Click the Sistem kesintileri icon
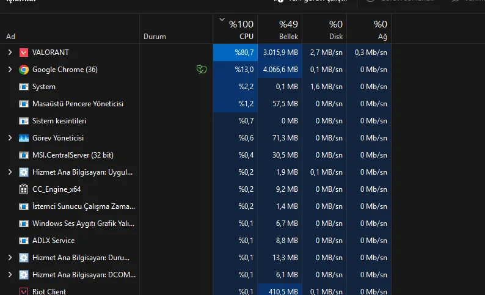 [24, 121]
